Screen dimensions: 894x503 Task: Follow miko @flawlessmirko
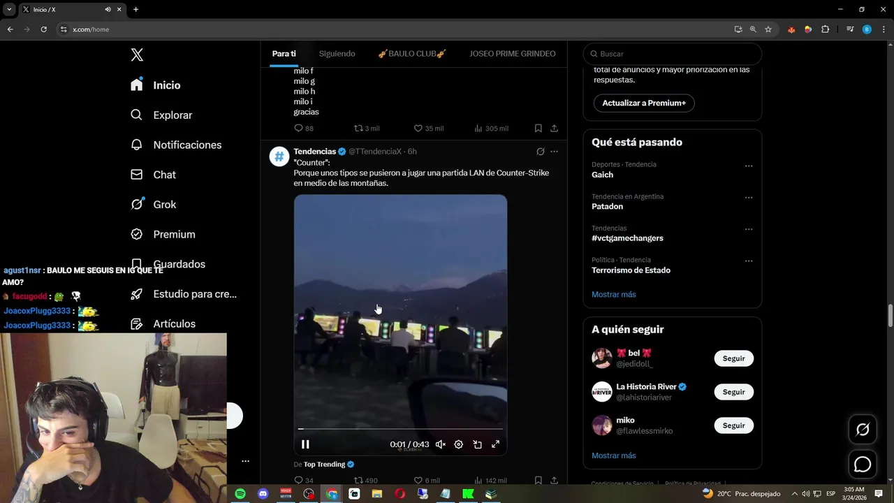pos(733,425)
